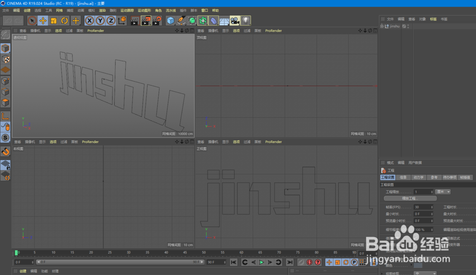Activate the Move tool in top toolbar
Viewport: 476px width, 275px height.
[43, 20]
